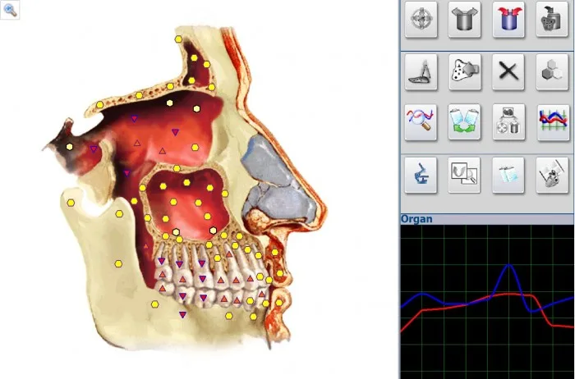This screenshot has width=575, height=379.
Task: Click the blue container with red arrows
Action: point(508,19)
